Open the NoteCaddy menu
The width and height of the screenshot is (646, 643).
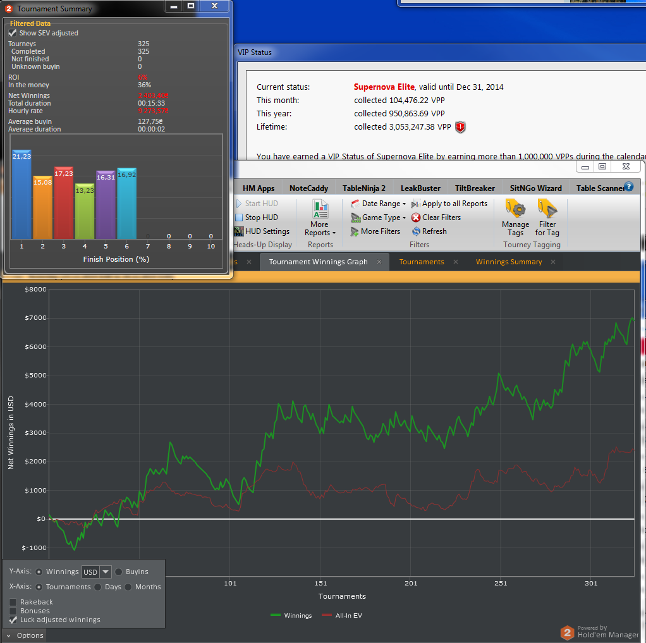[x=308, y=188]
